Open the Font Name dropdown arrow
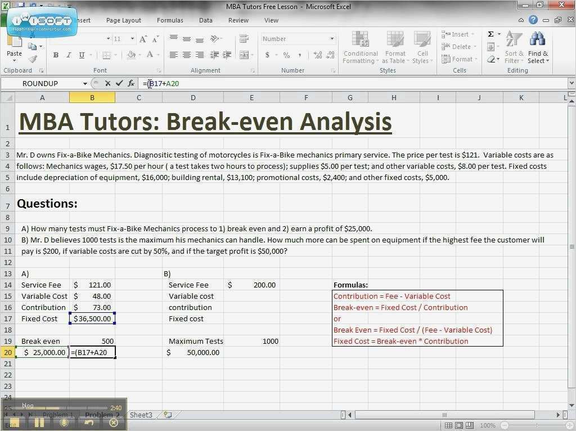 (x=109, y=39)
